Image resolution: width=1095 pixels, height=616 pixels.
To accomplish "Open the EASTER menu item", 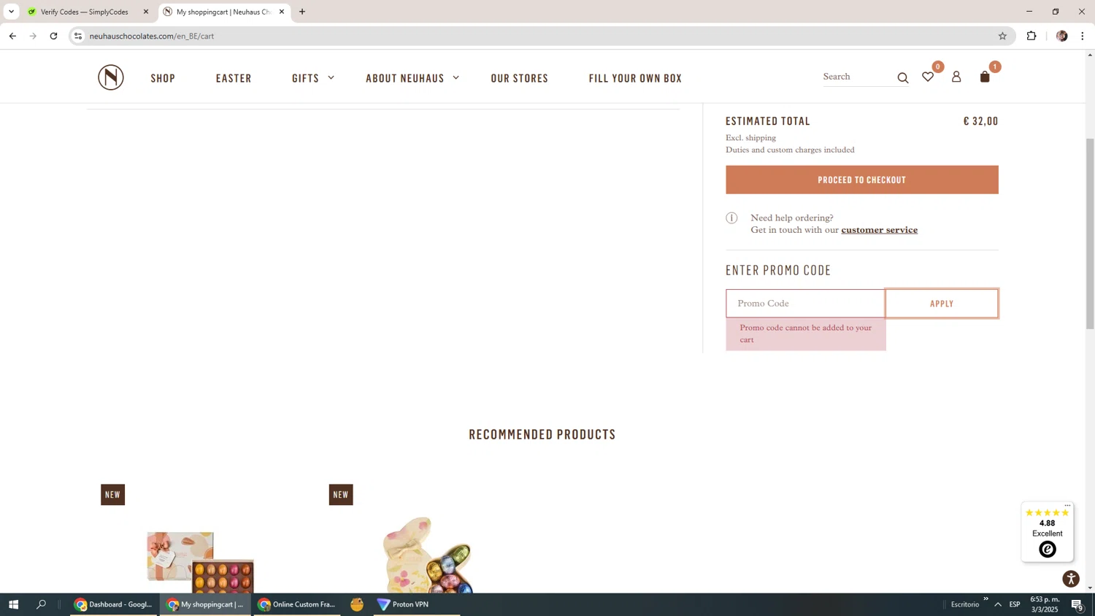I will (x=234, y=78).
